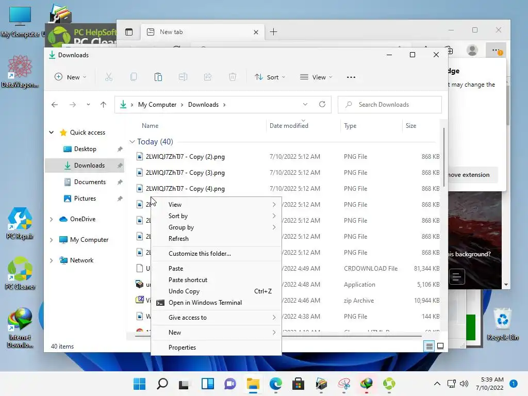Open Chat app on the taskbar
Viewport: 528px width, 396px height.
coord(230,384)
